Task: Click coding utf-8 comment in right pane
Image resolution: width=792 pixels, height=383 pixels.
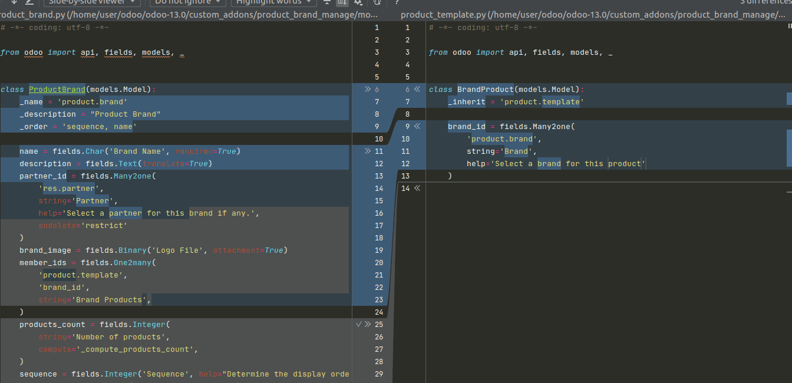Action: coord(483,28)
